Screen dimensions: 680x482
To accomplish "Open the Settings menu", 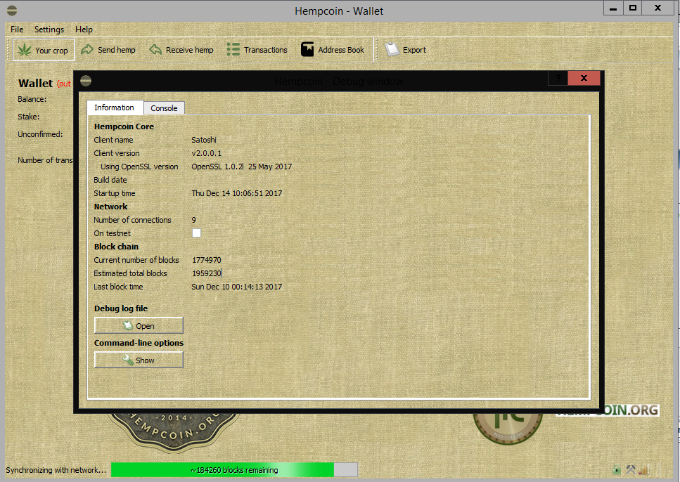I will pyautogui.click(x=49, y=30).
